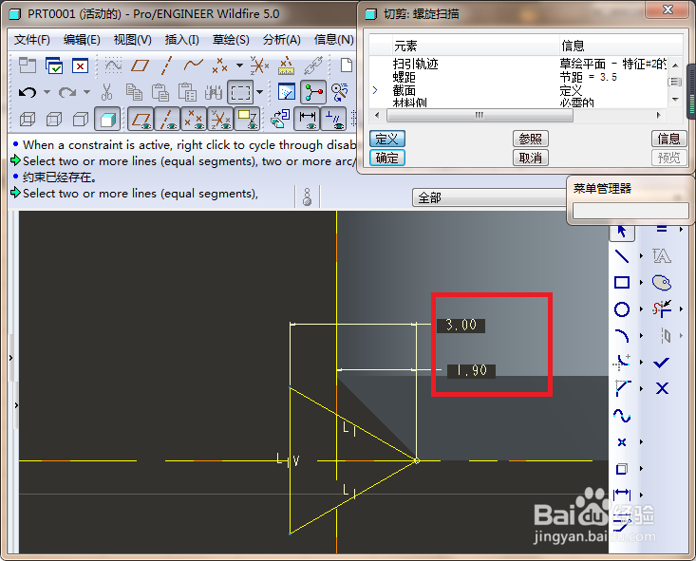Open the 文件(F) menu
696x561 pixels.
[32, 40]
